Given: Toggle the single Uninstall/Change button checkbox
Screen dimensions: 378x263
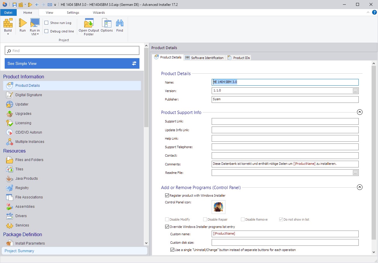Looking at the screenshot, I should click(x=172, y=250).
